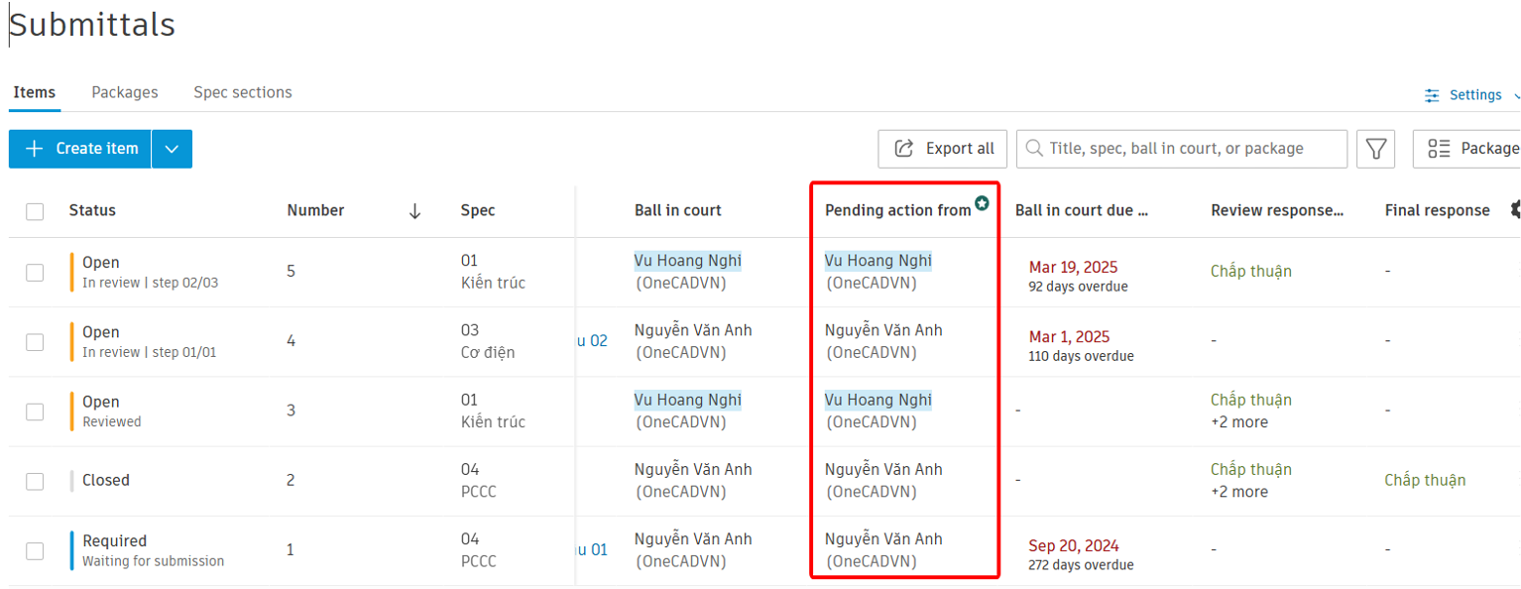Open the Packages tab
The width and height of the screenshot is (1521, 589).
pos(125,92)
